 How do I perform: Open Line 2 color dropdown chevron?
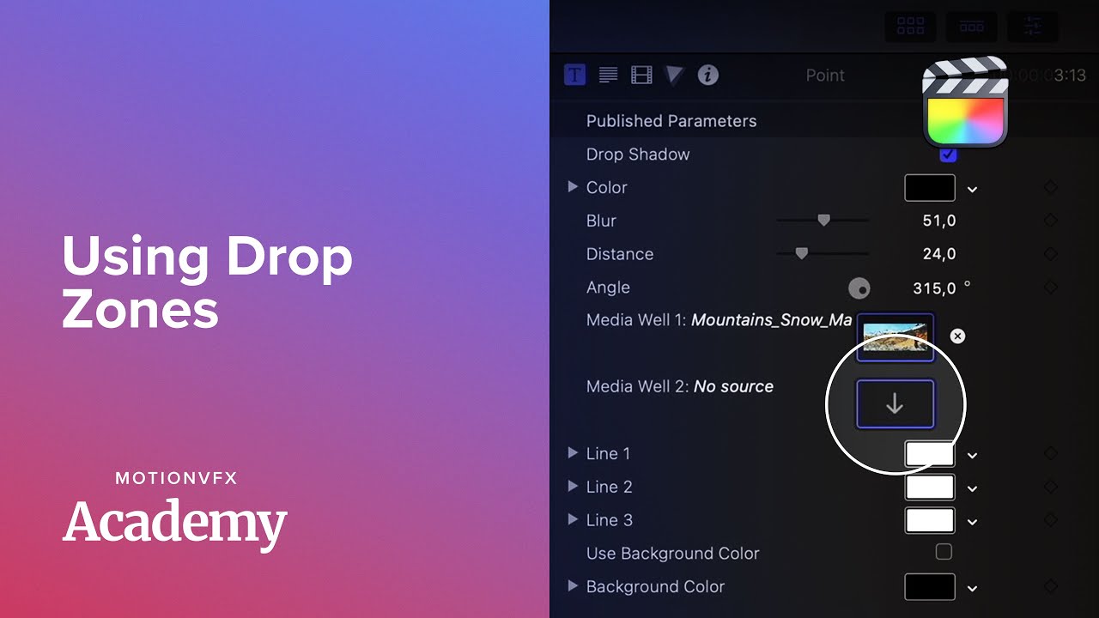click(x=973, y=488)
